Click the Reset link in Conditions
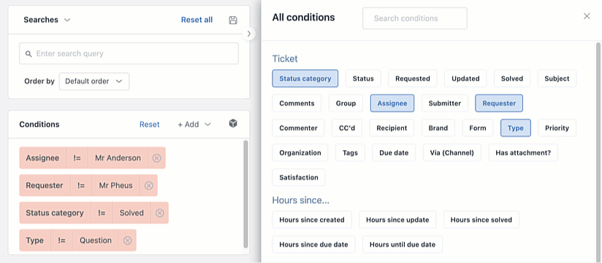Viewport: 602px width, 263px height. [x=149, y=125]
